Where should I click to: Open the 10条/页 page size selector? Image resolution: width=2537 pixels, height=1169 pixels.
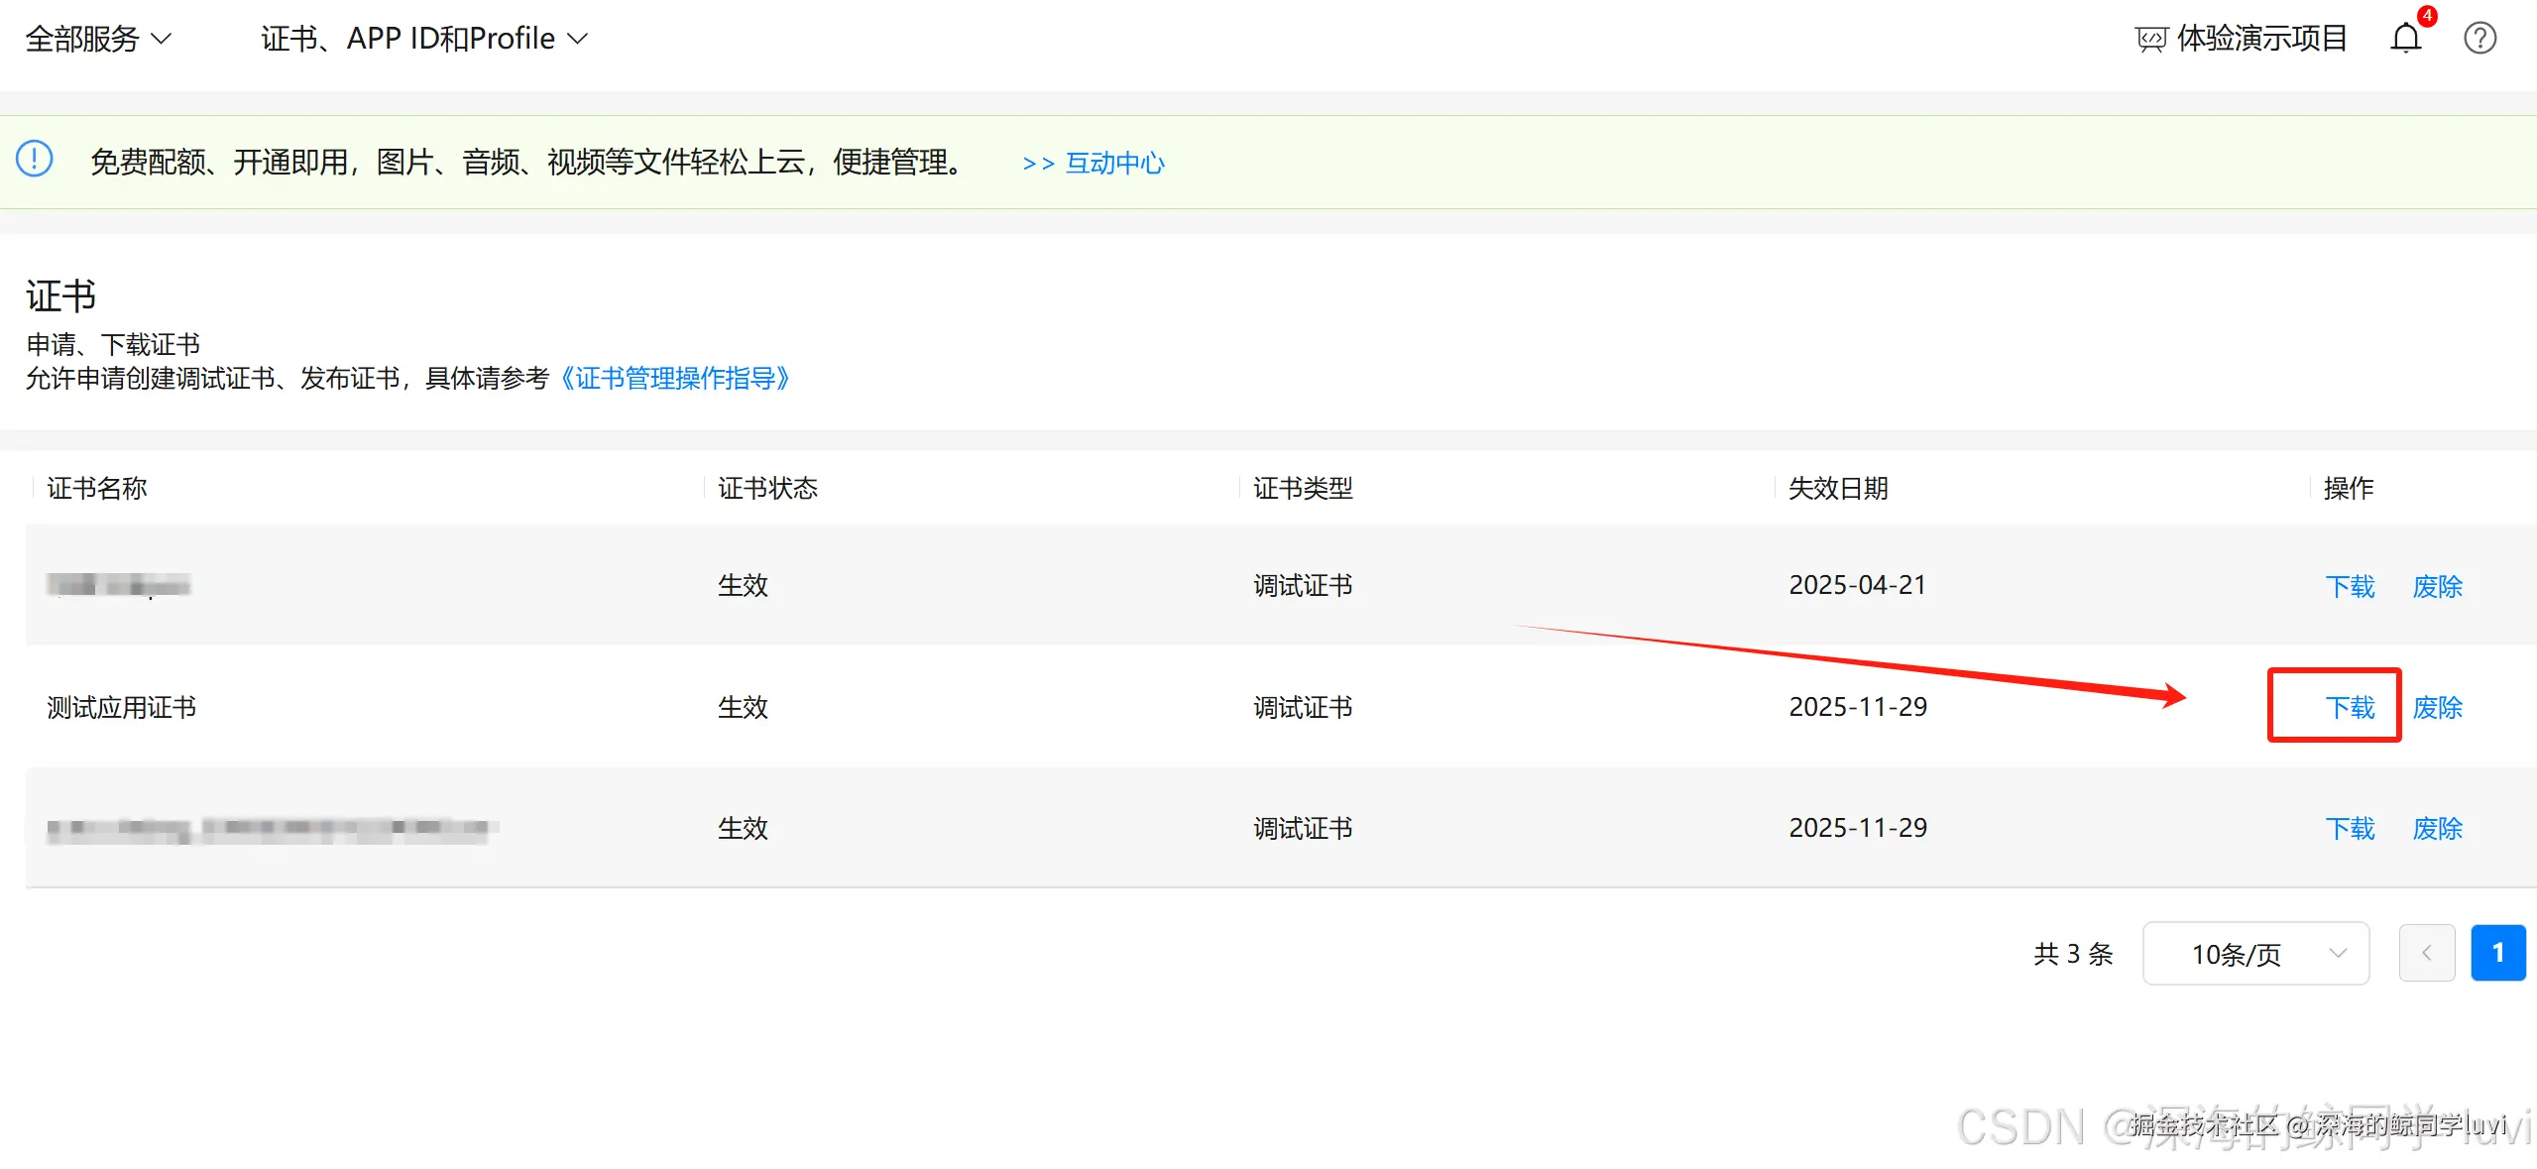tap(2254, 953)
